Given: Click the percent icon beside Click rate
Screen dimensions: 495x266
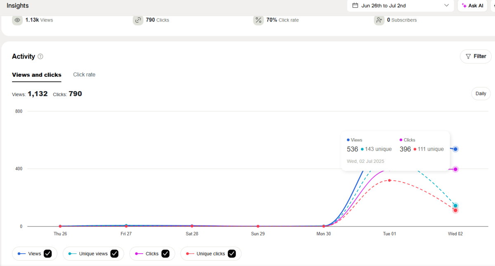Looking at the screenshot, I should [258, 20].
